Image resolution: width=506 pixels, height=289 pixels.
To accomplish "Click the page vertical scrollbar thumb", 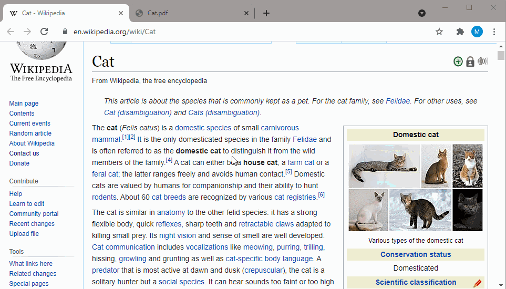I will click(501, 56).
